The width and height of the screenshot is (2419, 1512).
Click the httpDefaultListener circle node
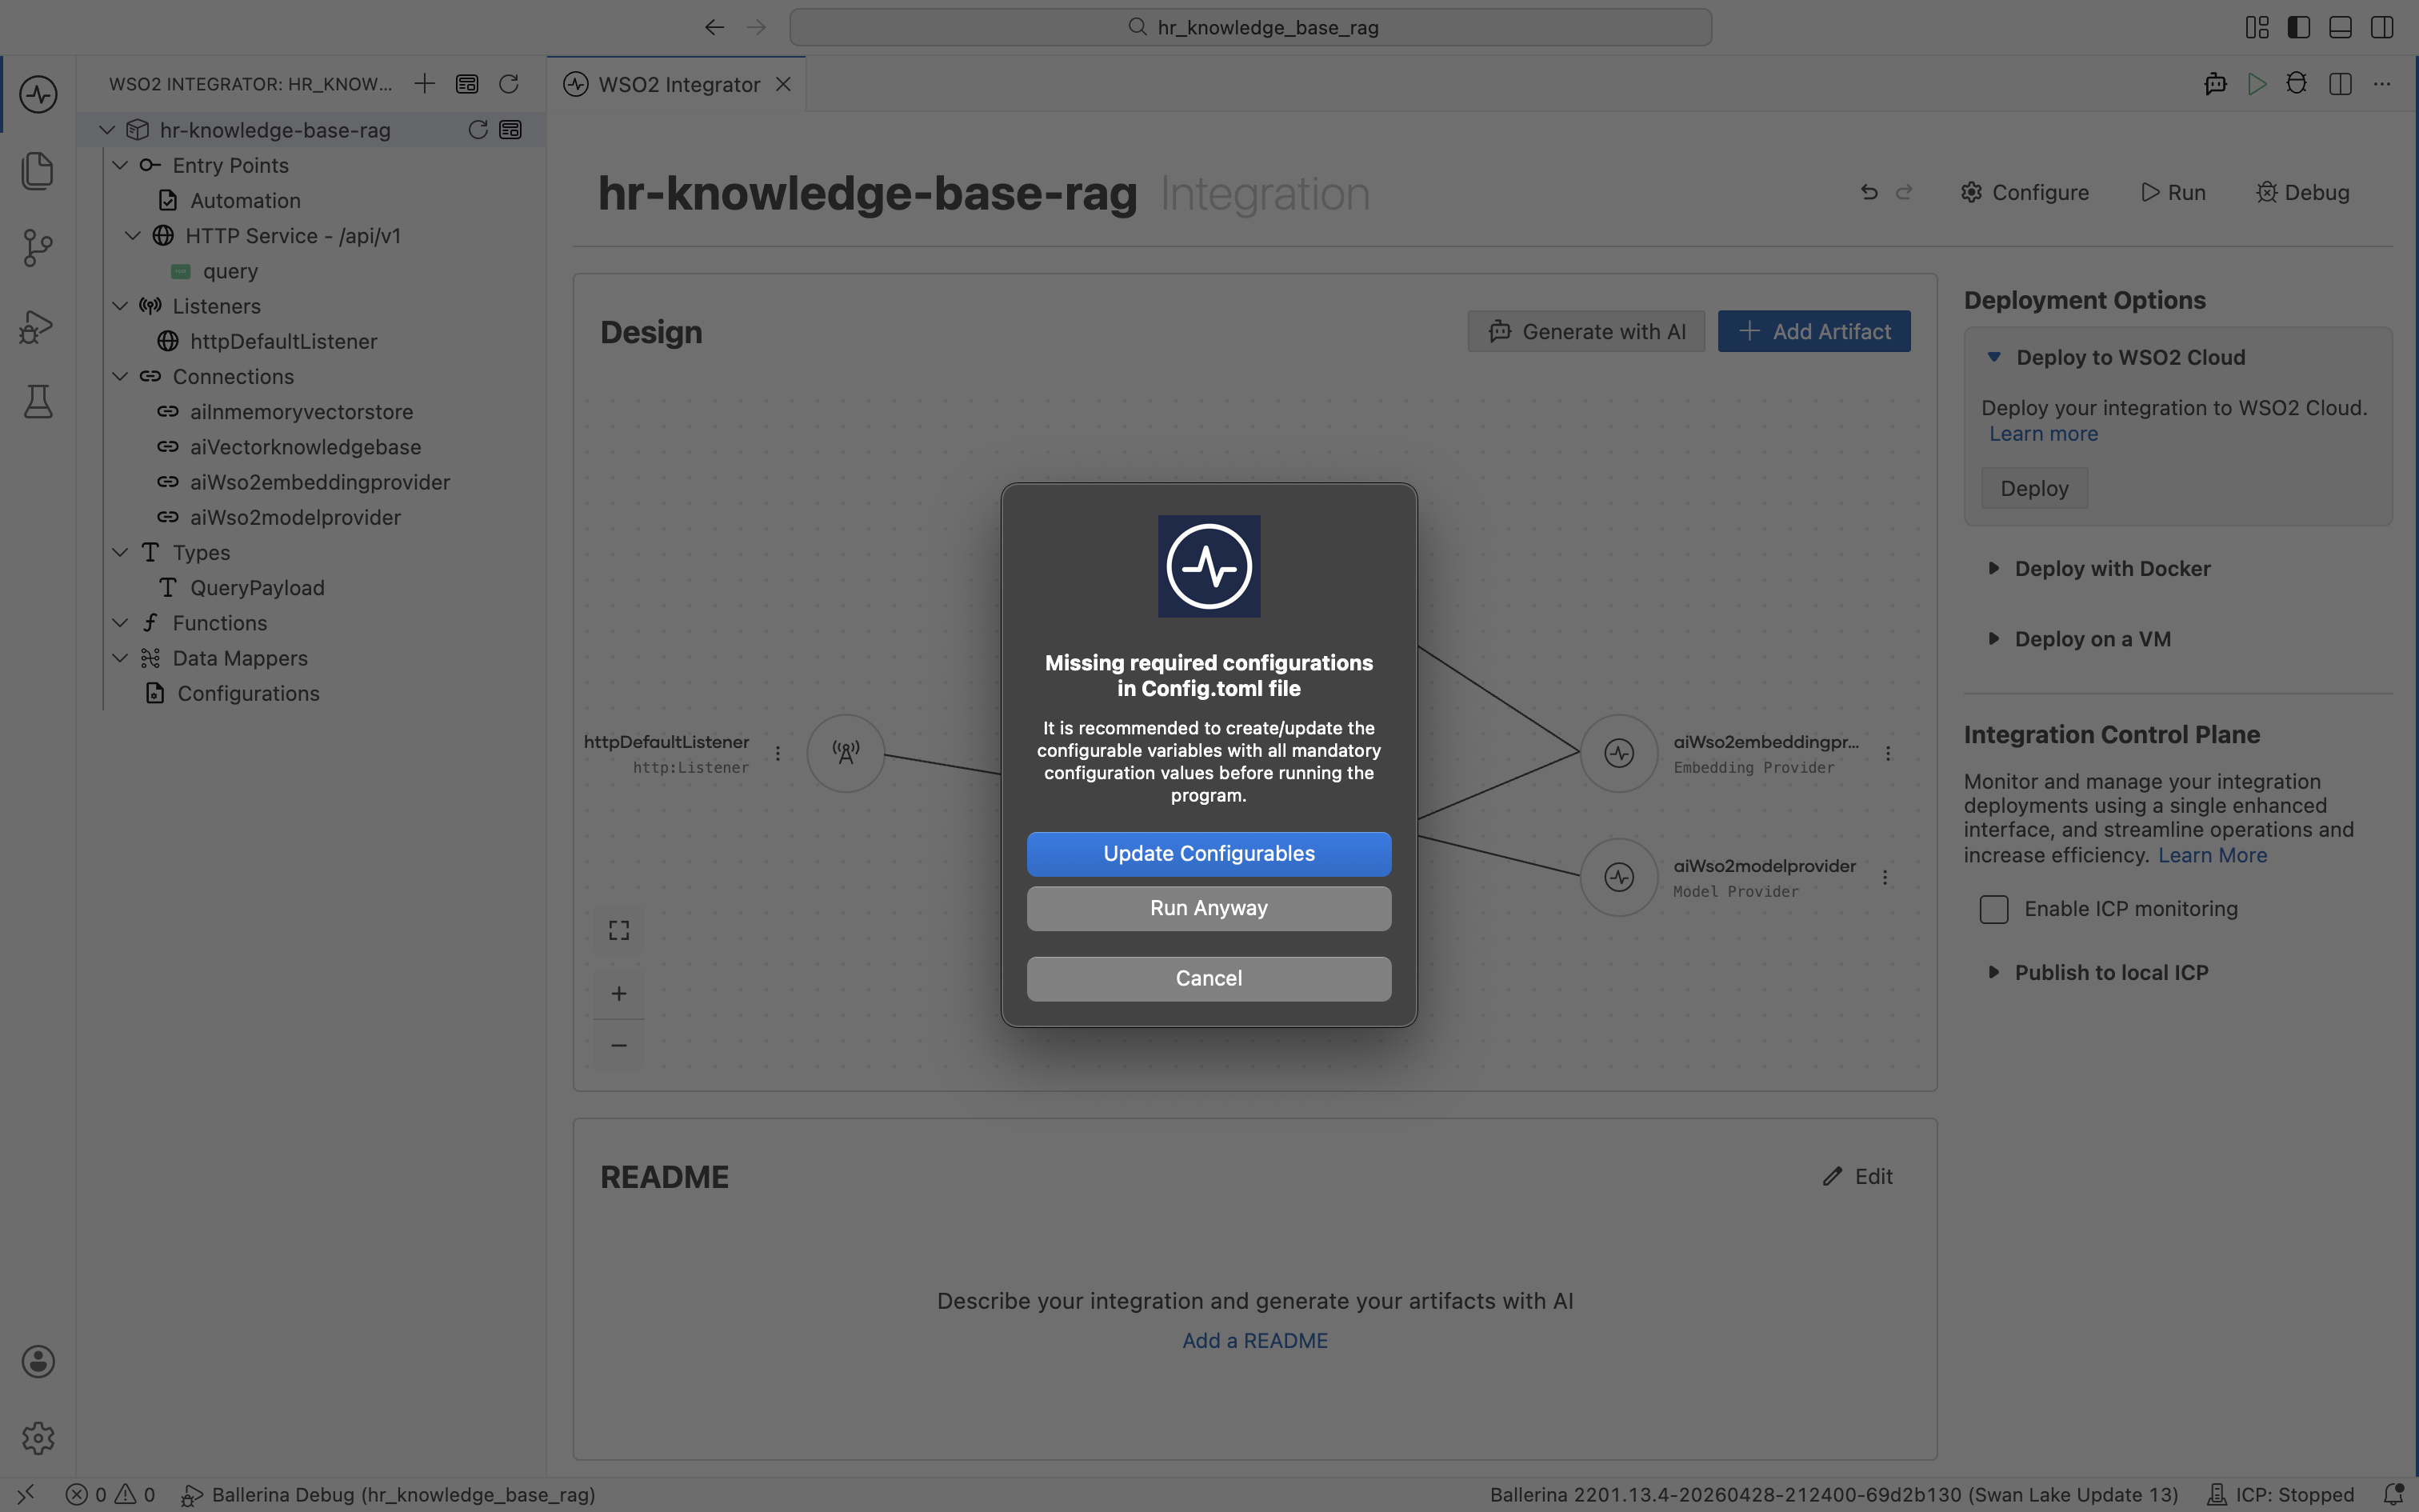click(846, 753)
